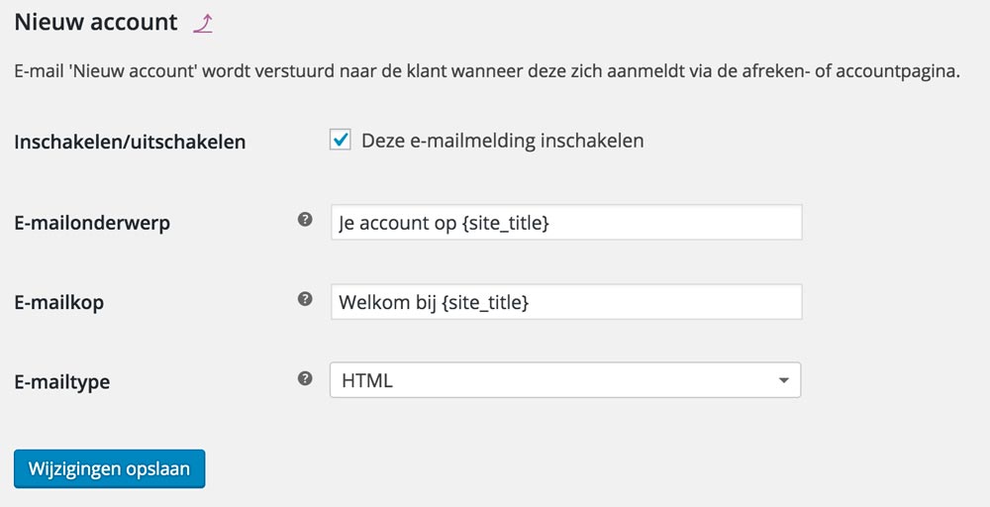The image size is (990, 507).
Task: Click help icon next to E-mailtype
Action: click(305, 378)
